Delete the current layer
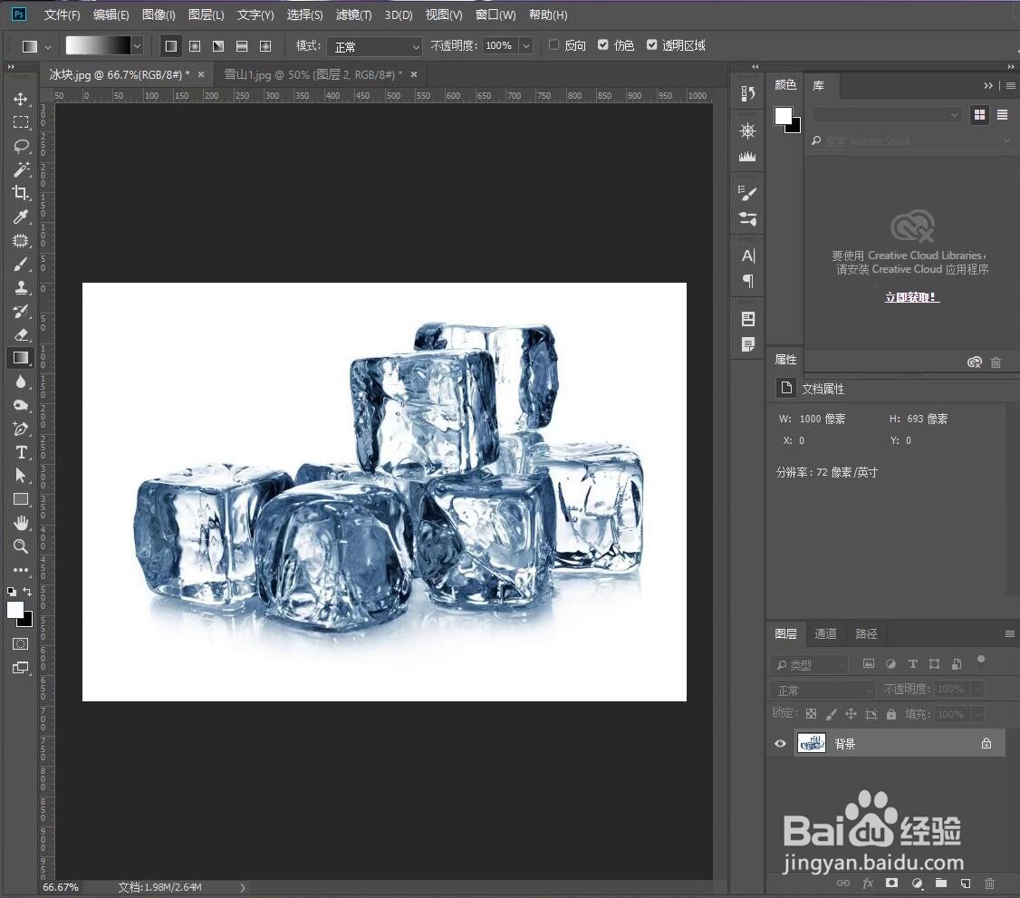The width and height of the screenshot is (1020, 898). coord(989,883)
